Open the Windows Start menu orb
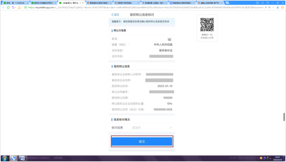 click(x=5, y=158)
